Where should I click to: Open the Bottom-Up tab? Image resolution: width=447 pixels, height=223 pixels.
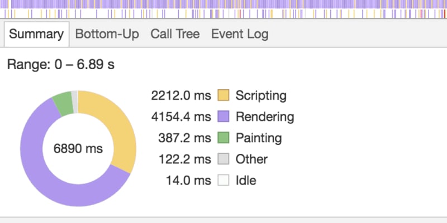point(107,34)
